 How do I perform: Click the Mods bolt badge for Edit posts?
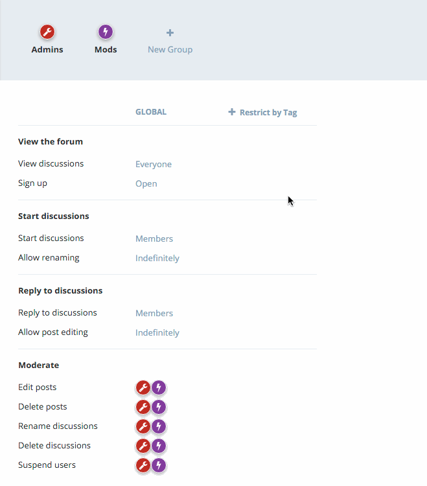point(158,388)
